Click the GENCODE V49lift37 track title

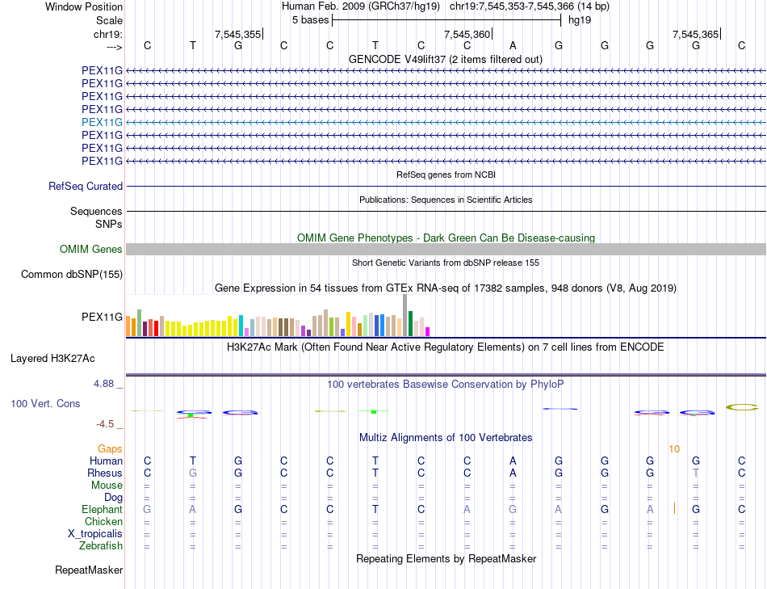(x=445, y=59)
